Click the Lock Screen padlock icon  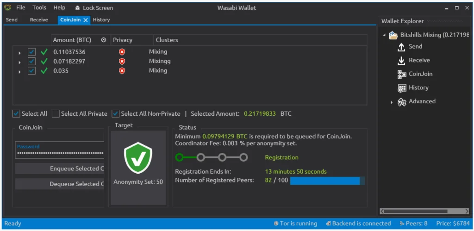pos(78,8)
